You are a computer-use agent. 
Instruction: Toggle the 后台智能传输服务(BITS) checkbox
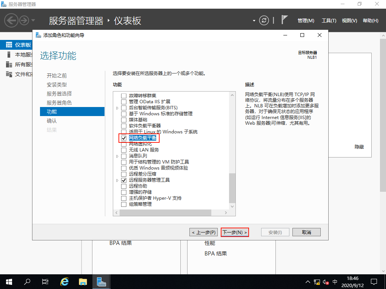(x=124, y=108)
